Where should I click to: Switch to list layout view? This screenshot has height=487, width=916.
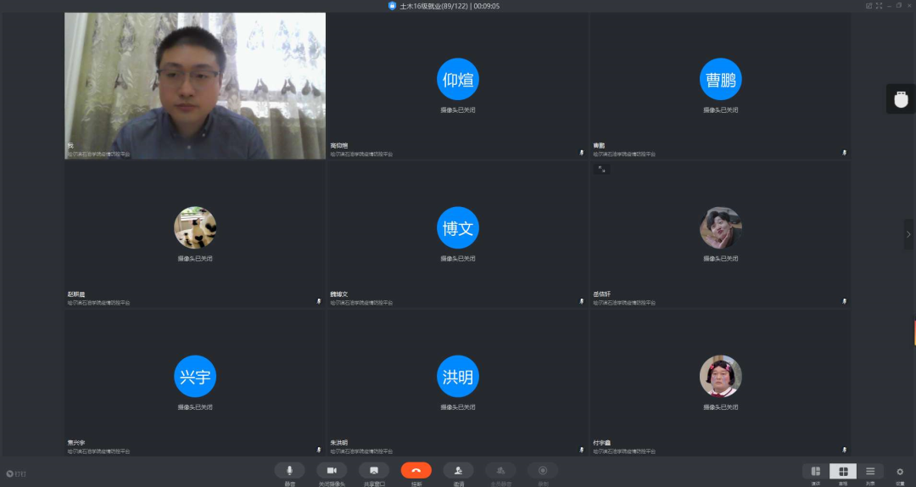(x=870, y=471)
